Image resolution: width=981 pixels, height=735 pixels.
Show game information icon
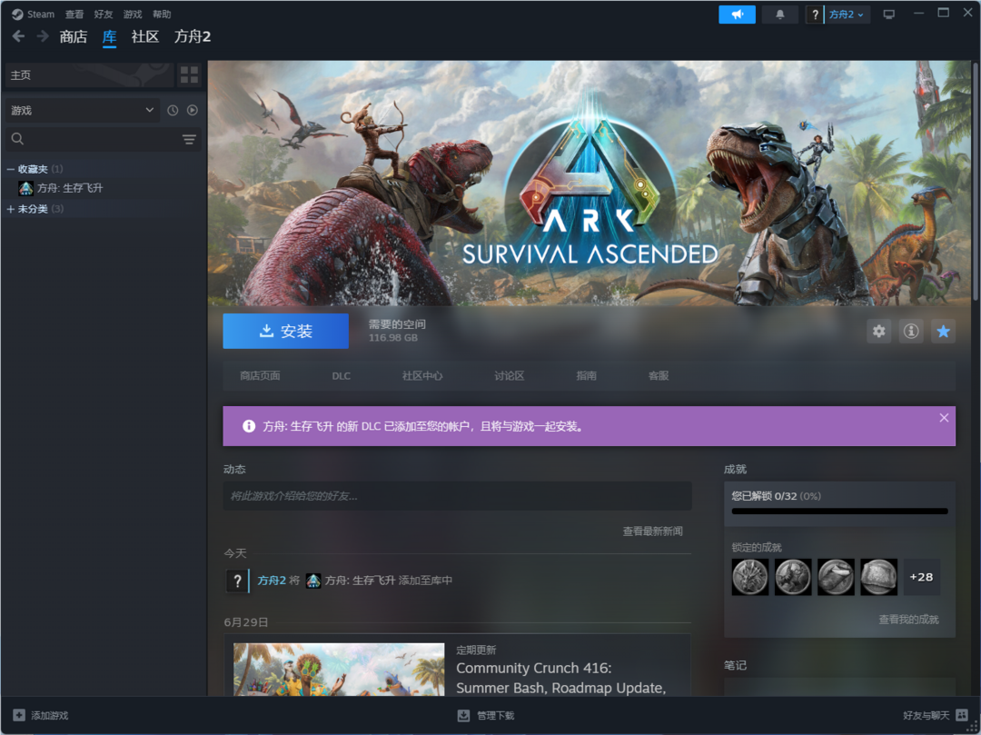911,332
